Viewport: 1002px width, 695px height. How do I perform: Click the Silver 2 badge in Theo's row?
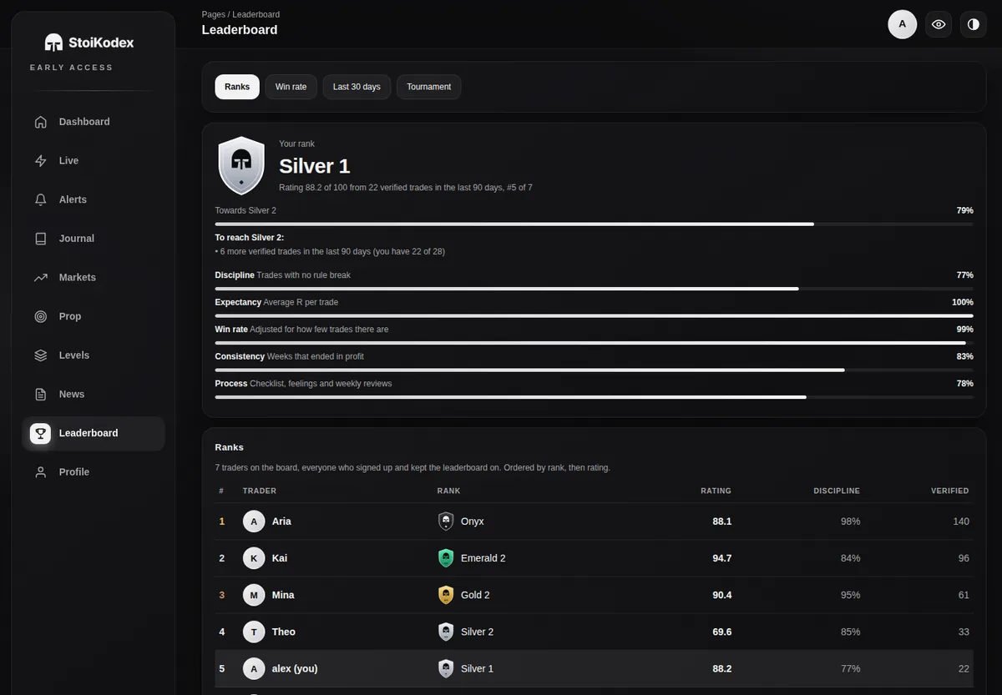(446, 632)
